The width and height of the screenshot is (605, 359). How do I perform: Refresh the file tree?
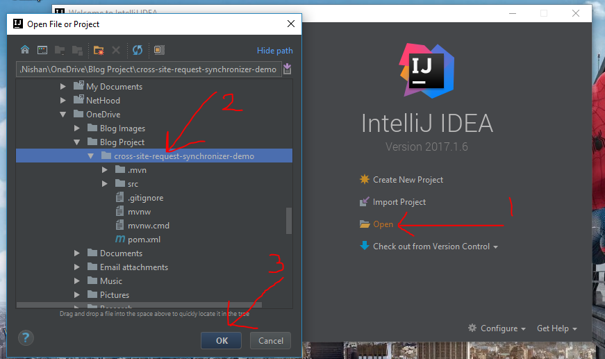pos(138,50)
